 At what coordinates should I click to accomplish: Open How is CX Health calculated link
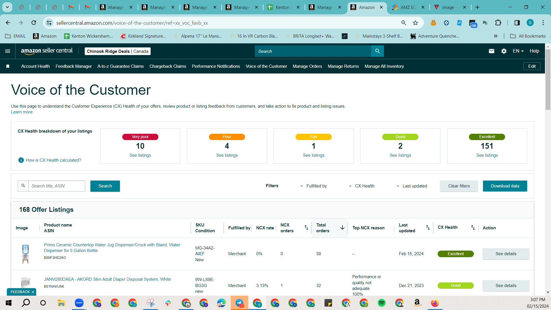coord(53,160)
